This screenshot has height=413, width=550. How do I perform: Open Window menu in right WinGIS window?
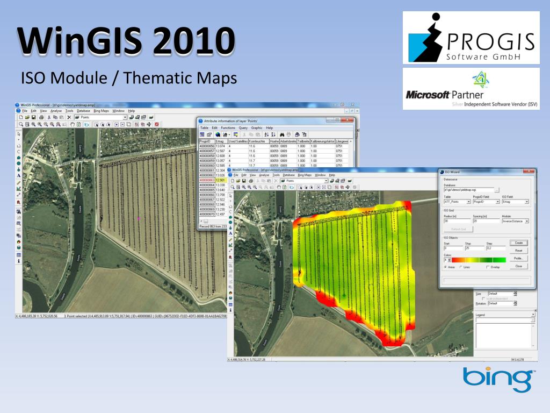click(320, 175)
